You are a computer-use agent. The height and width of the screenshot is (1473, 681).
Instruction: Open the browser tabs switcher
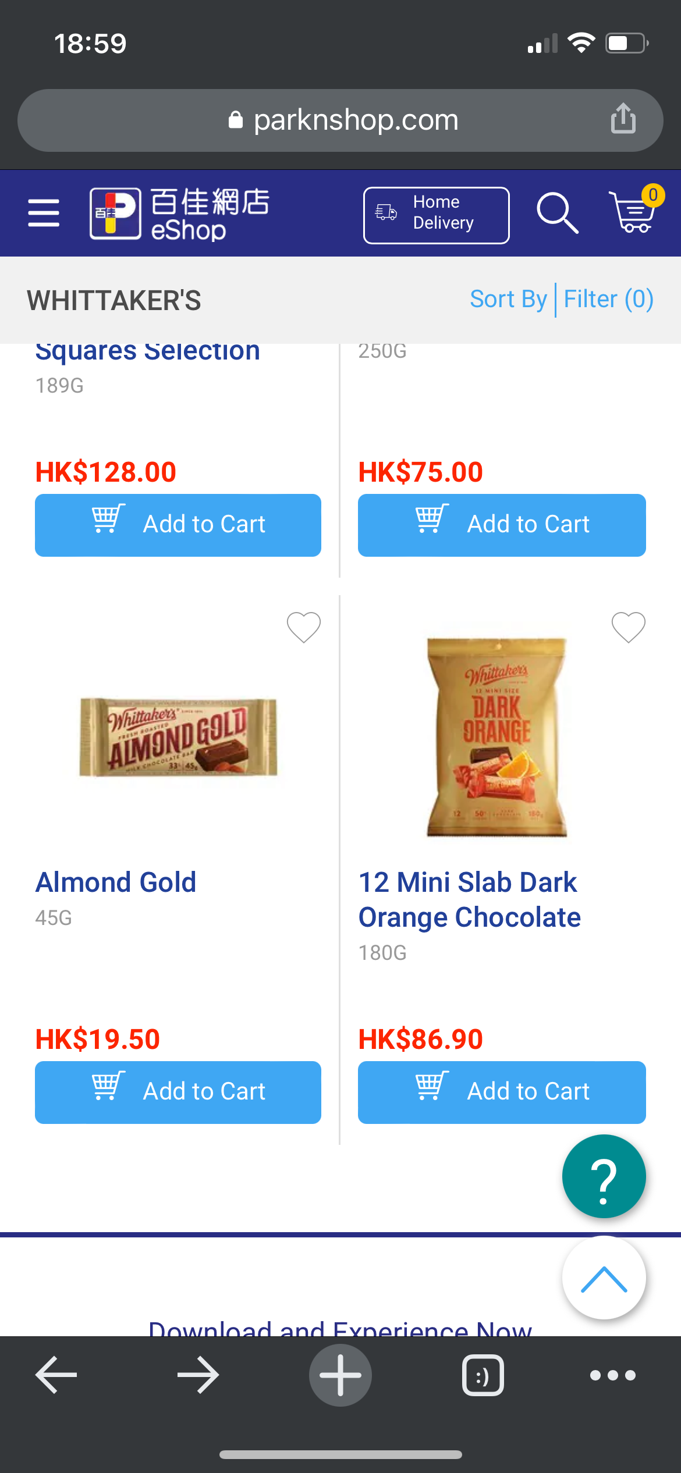pos(483,1375)
